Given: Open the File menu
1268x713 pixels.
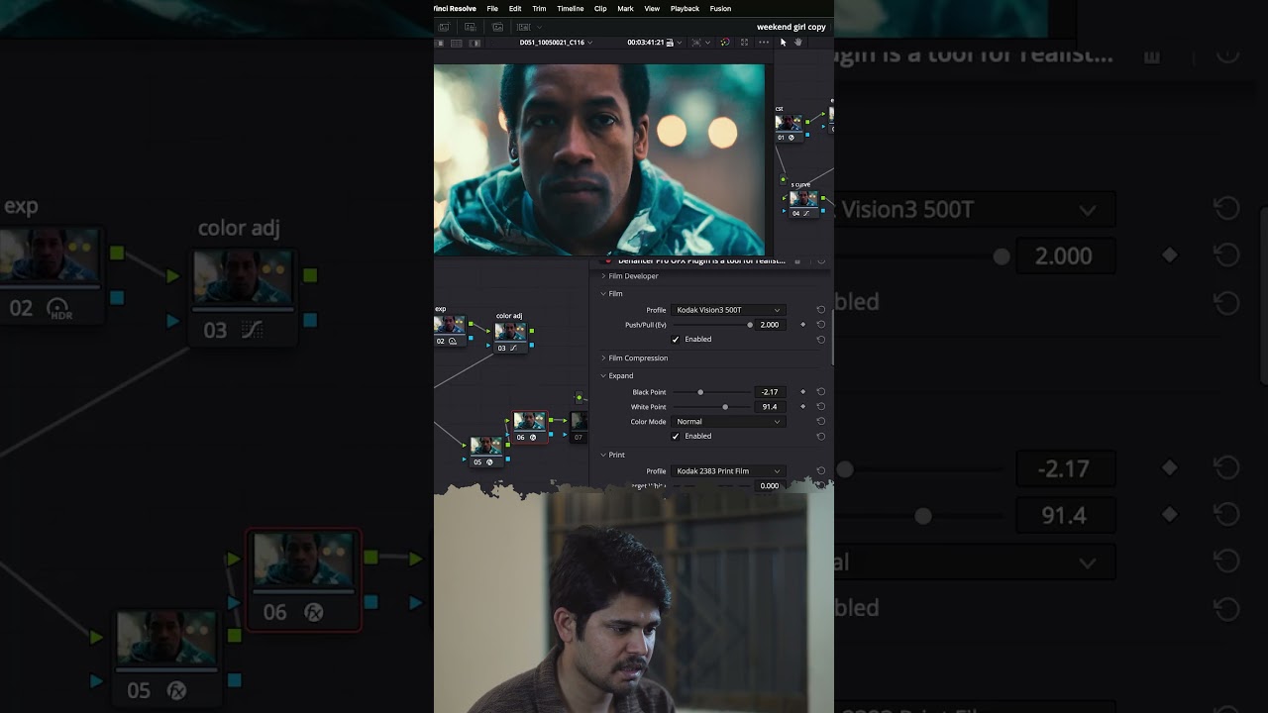Looking at the screenshot, I should tap(492, 9).
